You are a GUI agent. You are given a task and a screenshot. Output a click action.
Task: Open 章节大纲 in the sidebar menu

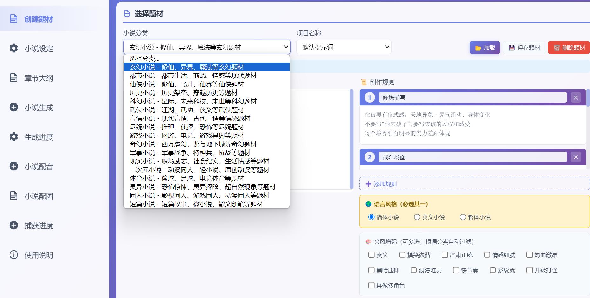[39, 78]
